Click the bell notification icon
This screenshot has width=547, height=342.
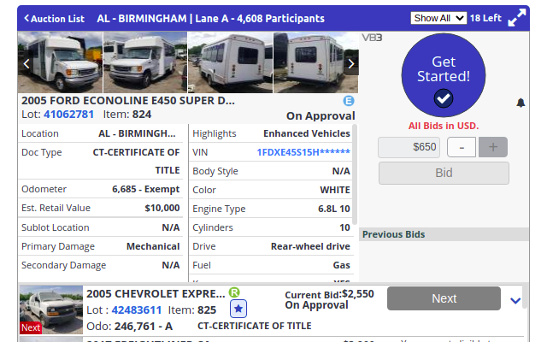pyautogui.click(x=521, y=103)
